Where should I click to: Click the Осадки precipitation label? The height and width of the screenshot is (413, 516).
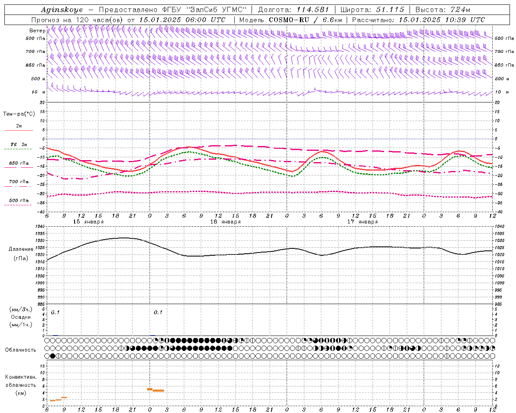point(21,317)
